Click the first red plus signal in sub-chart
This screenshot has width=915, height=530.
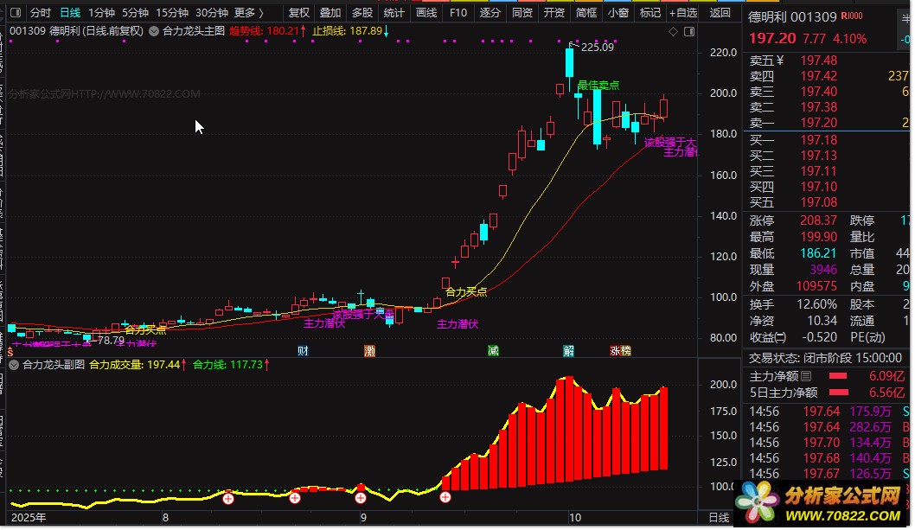(228, 499)
